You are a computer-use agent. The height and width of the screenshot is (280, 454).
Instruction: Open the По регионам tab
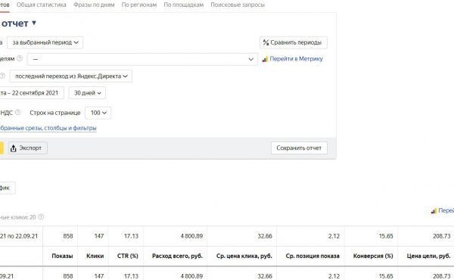click(139, 5)
